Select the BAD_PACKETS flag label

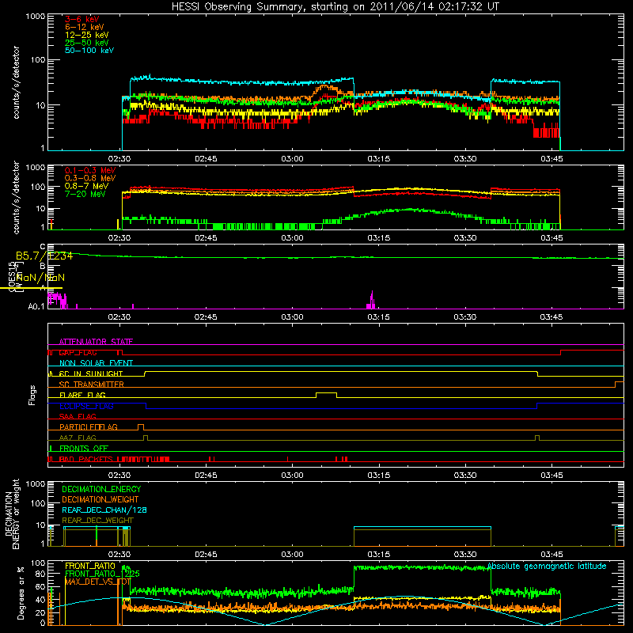(x=85, y=459)
